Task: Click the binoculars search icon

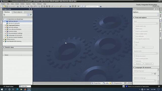Action: (101, 6)
